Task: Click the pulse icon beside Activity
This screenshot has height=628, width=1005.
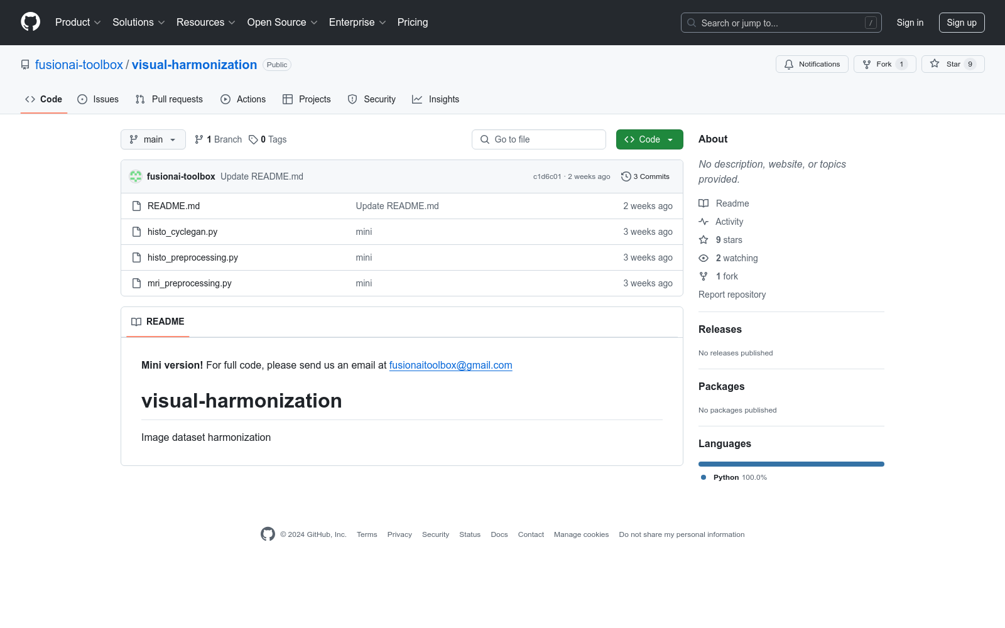Action: pyautogui.click(x=703, y=222)
